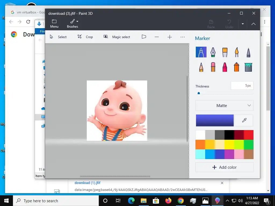Image resolution: width=275 pixels, height=206 pixels.
Task: Open File Explorer from taskbar
Action: [x=143, y=201]
